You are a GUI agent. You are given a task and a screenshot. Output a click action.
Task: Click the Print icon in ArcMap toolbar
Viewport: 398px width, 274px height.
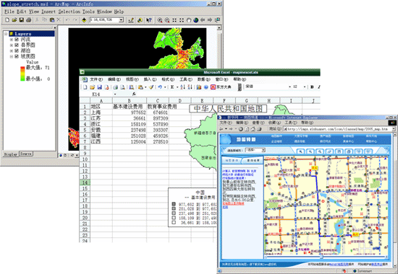(29, 20)
